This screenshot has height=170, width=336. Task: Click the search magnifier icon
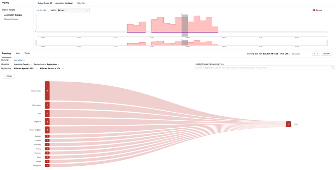pos(333,68)
